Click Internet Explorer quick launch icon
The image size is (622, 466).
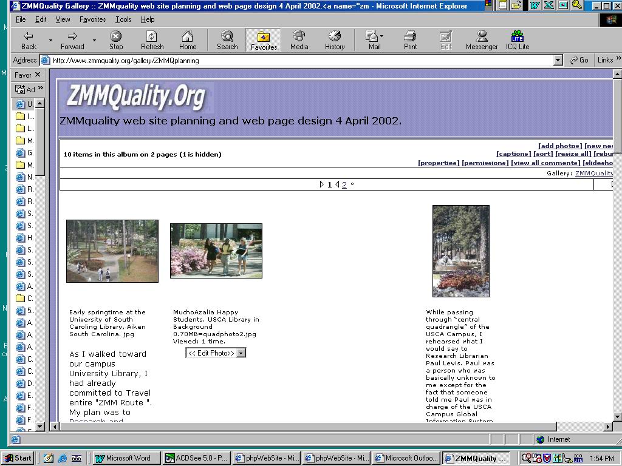tap(63, 459)
